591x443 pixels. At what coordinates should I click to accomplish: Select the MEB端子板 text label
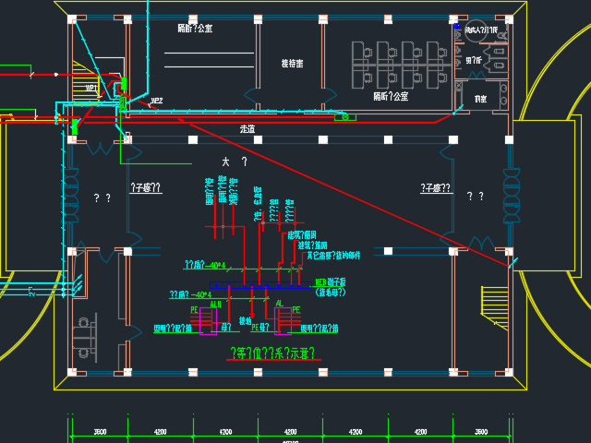pos(332,281)
